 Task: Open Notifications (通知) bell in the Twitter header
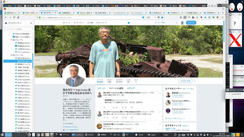(90, 23)
